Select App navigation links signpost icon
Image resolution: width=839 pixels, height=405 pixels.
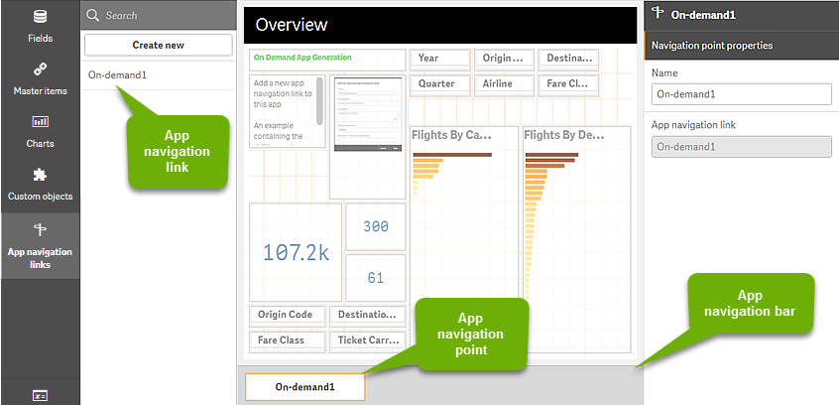tap(40, 229)
